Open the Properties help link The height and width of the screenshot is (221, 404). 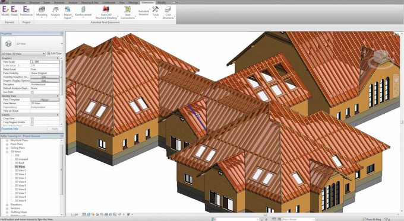[x=10, y=129]
